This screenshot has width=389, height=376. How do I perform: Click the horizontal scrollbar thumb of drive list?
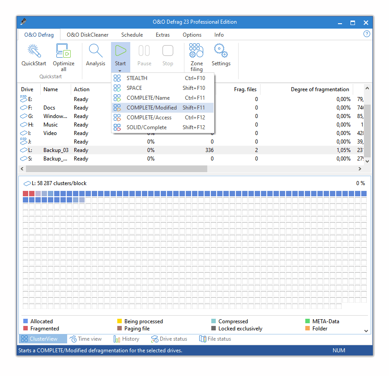tap(116, 169)
